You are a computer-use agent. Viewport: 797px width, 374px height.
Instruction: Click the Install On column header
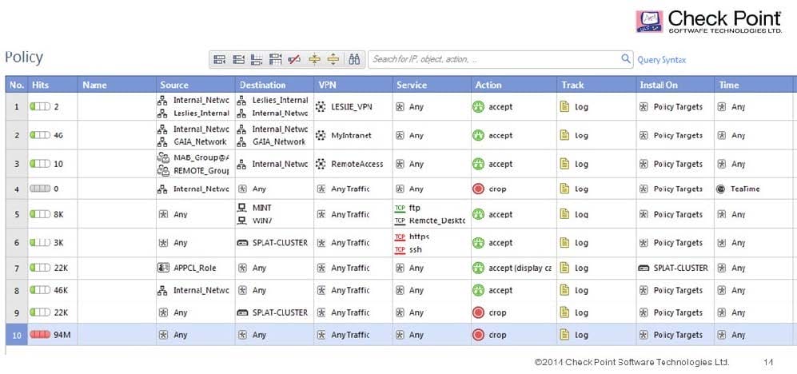coord(675,85)
